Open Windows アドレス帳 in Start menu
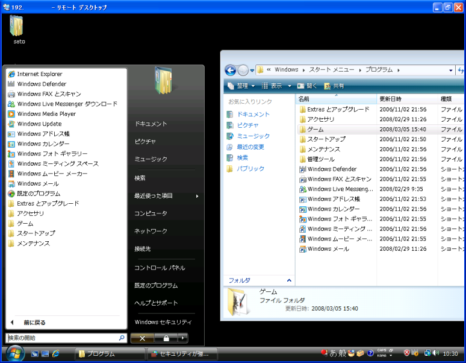Image resolution: width=466 pixels, height=363 pixels. (39, 134)
